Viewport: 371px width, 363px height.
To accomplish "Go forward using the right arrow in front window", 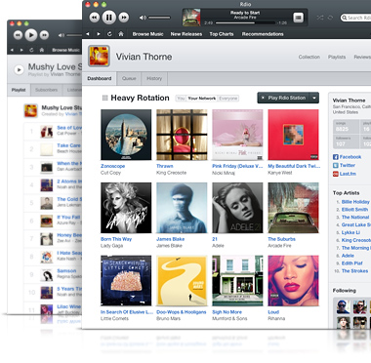I will 99,34.
